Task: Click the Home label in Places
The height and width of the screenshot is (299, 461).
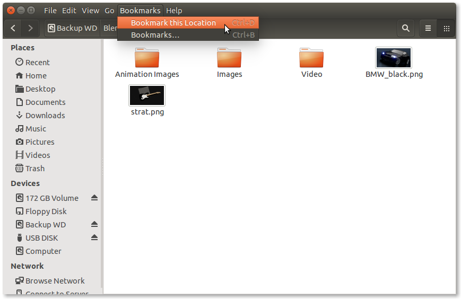Action: (x=36, y=76)
